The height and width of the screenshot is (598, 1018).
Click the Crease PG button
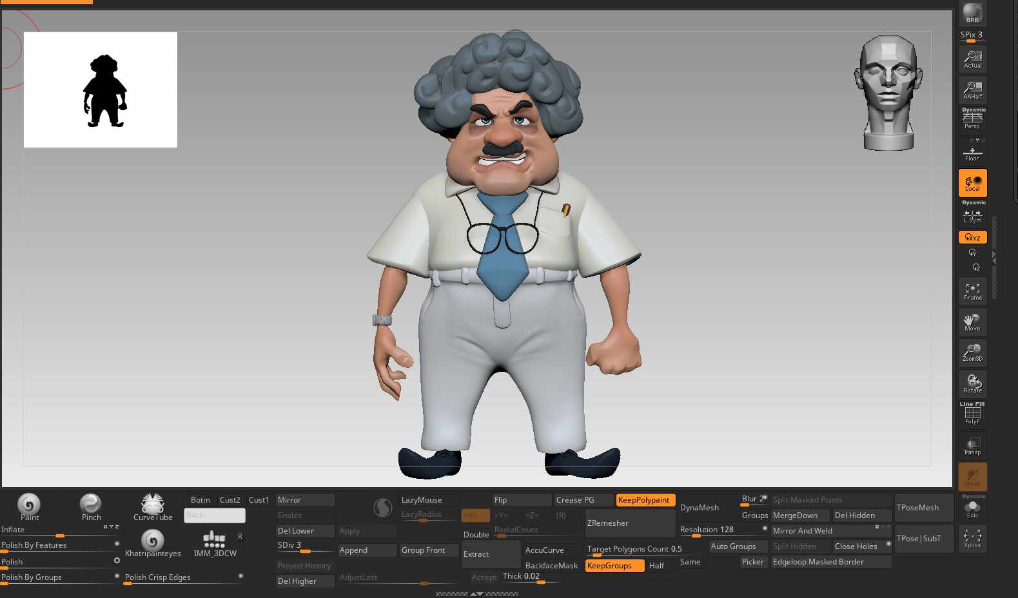[583, 500]
